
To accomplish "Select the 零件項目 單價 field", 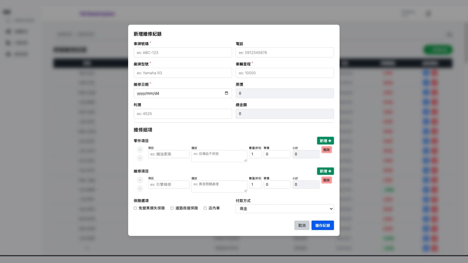I will pyautogui.click(x=277, y=154).
